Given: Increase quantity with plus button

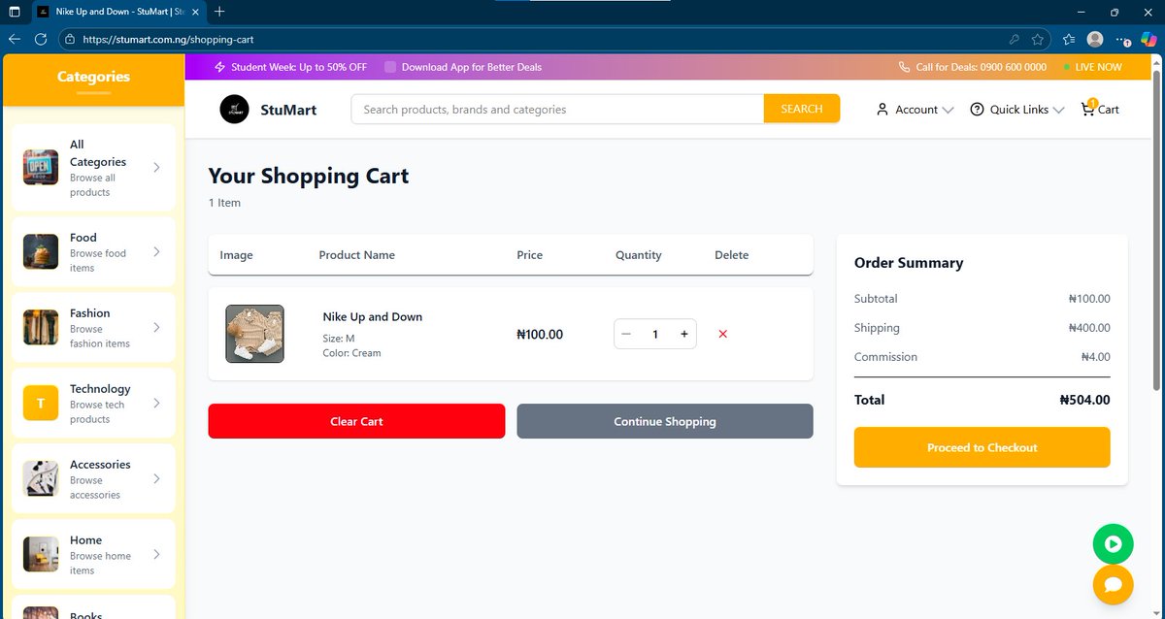Looking at the screenshot, I should (683, 334).
